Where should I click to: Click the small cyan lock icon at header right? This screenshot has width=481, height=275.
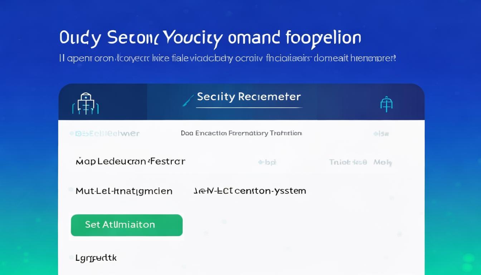click(x=386, y=104)
